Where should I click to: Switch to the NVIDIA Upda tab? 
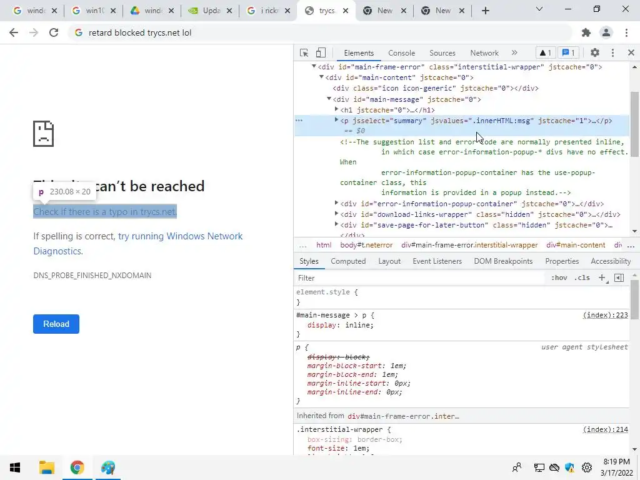coord(211,11)
